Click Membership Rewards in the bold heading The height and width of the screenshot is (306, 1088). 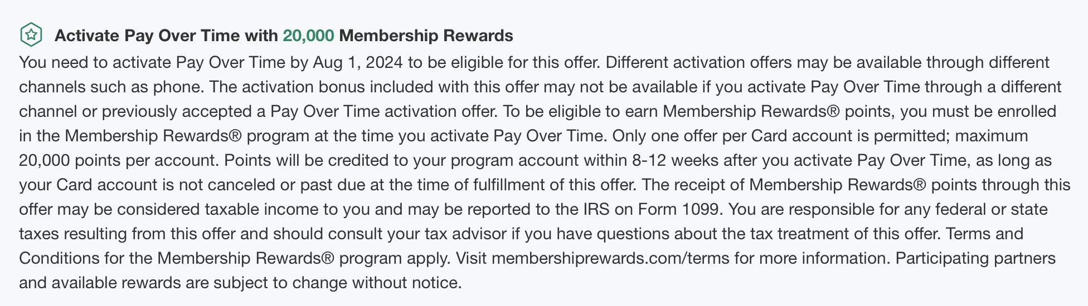click(x=426, y=36)
